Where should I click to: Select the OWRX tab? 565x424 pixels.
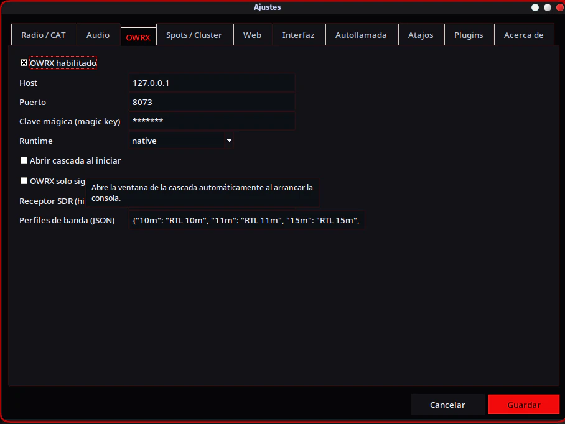138,37
